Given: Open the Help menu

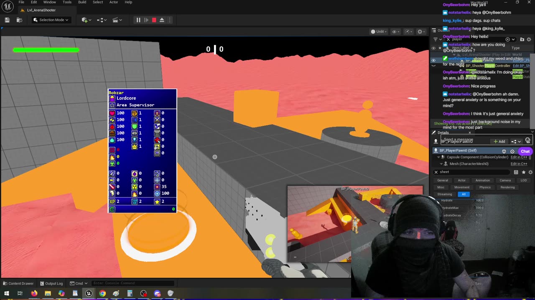Looking at the screenshot, I should click(x=128, y=2).
